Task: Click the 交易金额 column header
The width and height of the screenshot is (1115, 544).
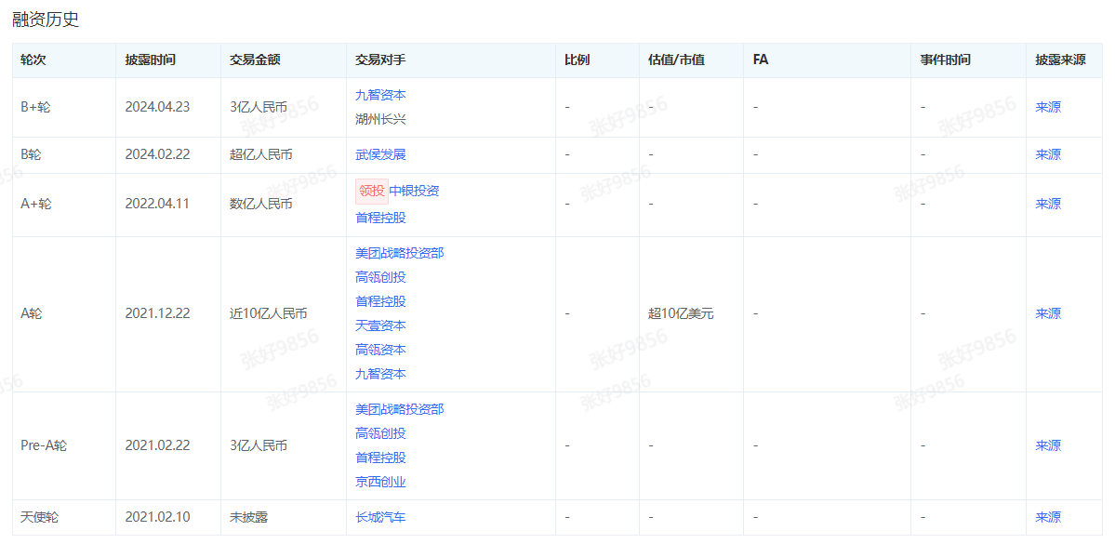Action: (256, 60)
